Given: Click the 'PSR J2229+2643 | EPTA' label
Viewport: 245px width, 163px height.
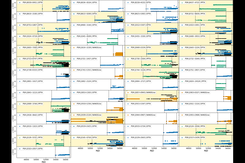Looking at the screenshot, I should [141, 138].
